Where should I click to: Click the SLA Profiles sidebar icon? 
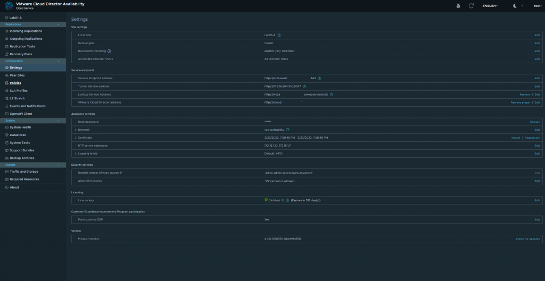(x=7, y=90)
